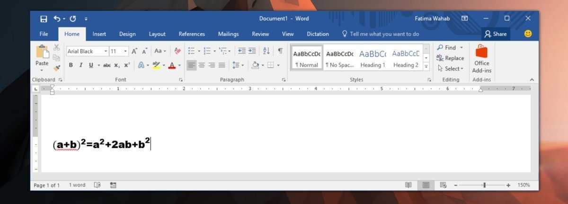Click the Grow Font size icon
The height and width of the screenshot is (204, 568).
tap(134, 51)
